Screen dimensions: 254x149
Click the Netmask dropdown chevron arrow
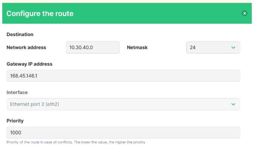point(233,47)
